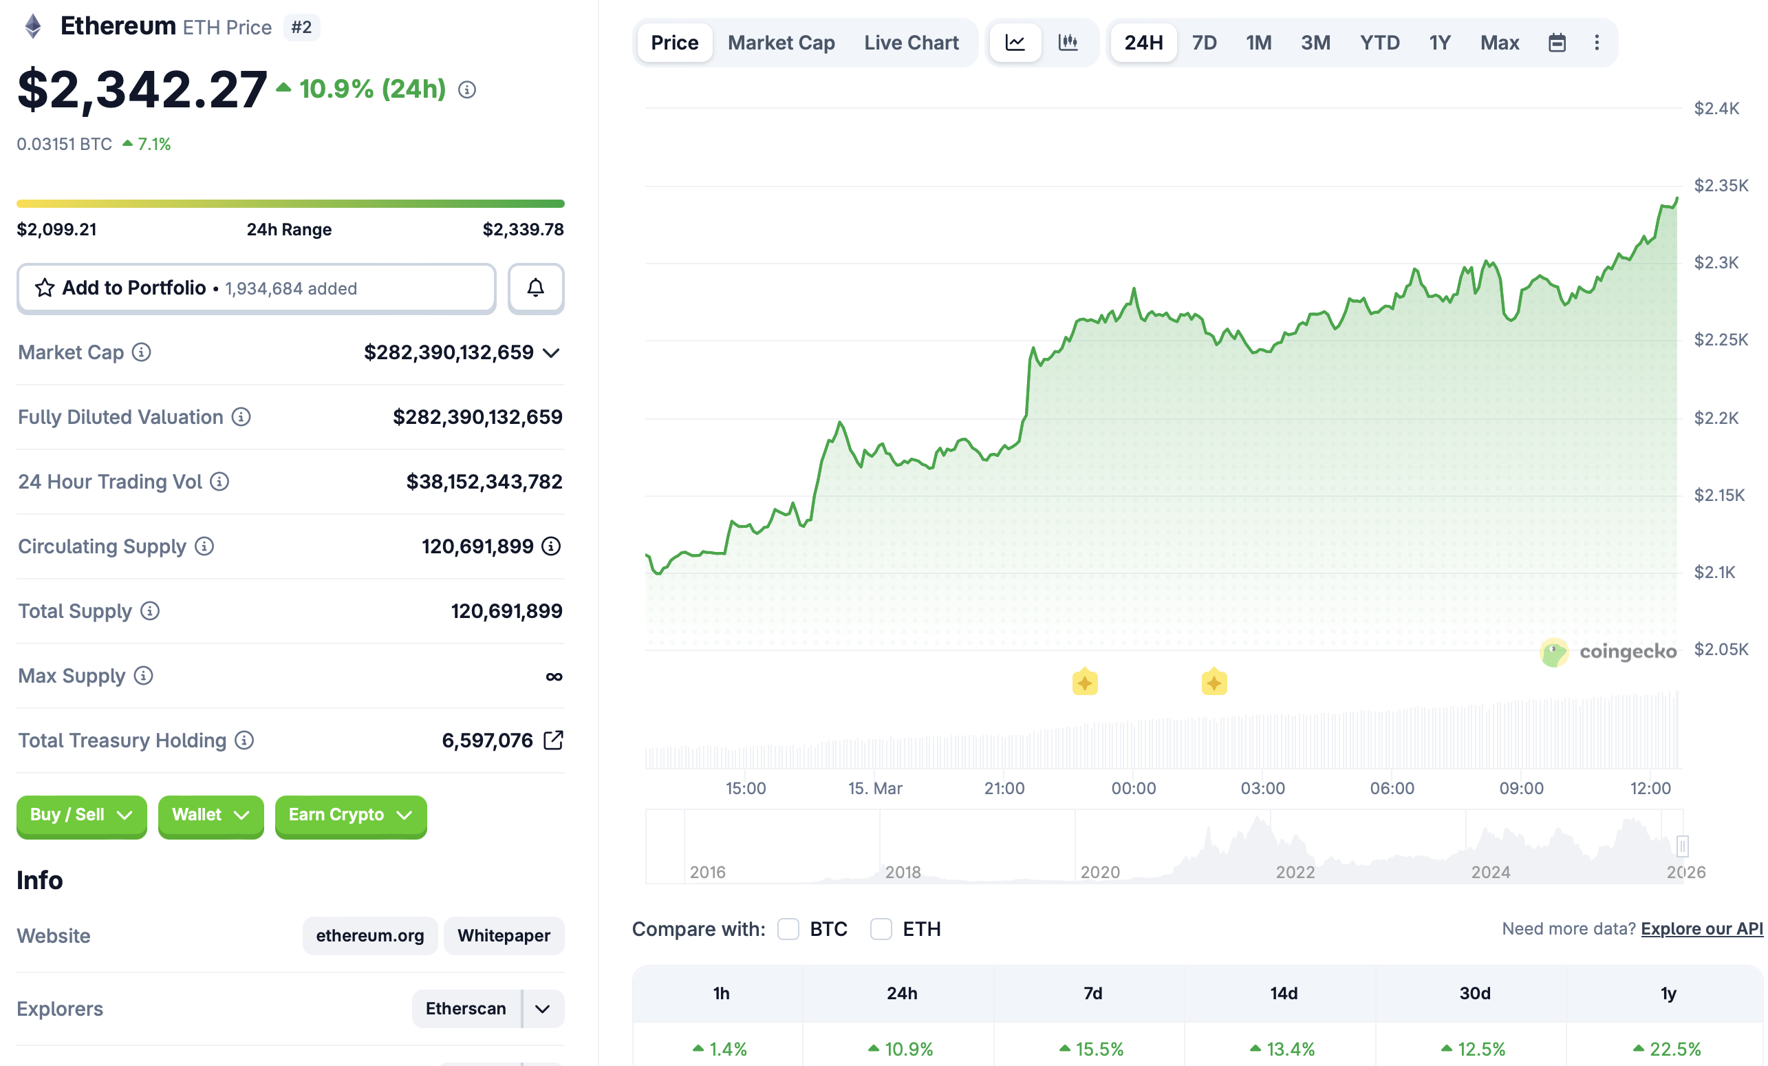Click the info icon beside Circulating Supply value
The image size is (1768, 1066).
pos(551,546)
